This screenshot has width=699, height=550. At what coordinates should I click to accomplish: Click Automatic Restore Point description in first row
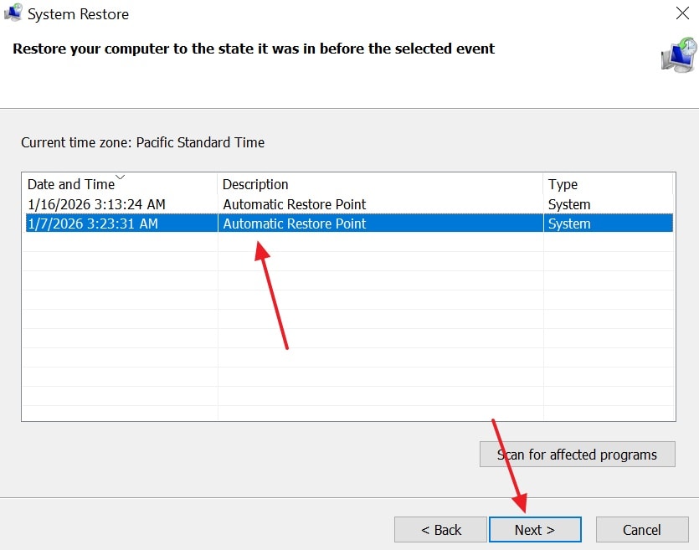tap(295, 204)
